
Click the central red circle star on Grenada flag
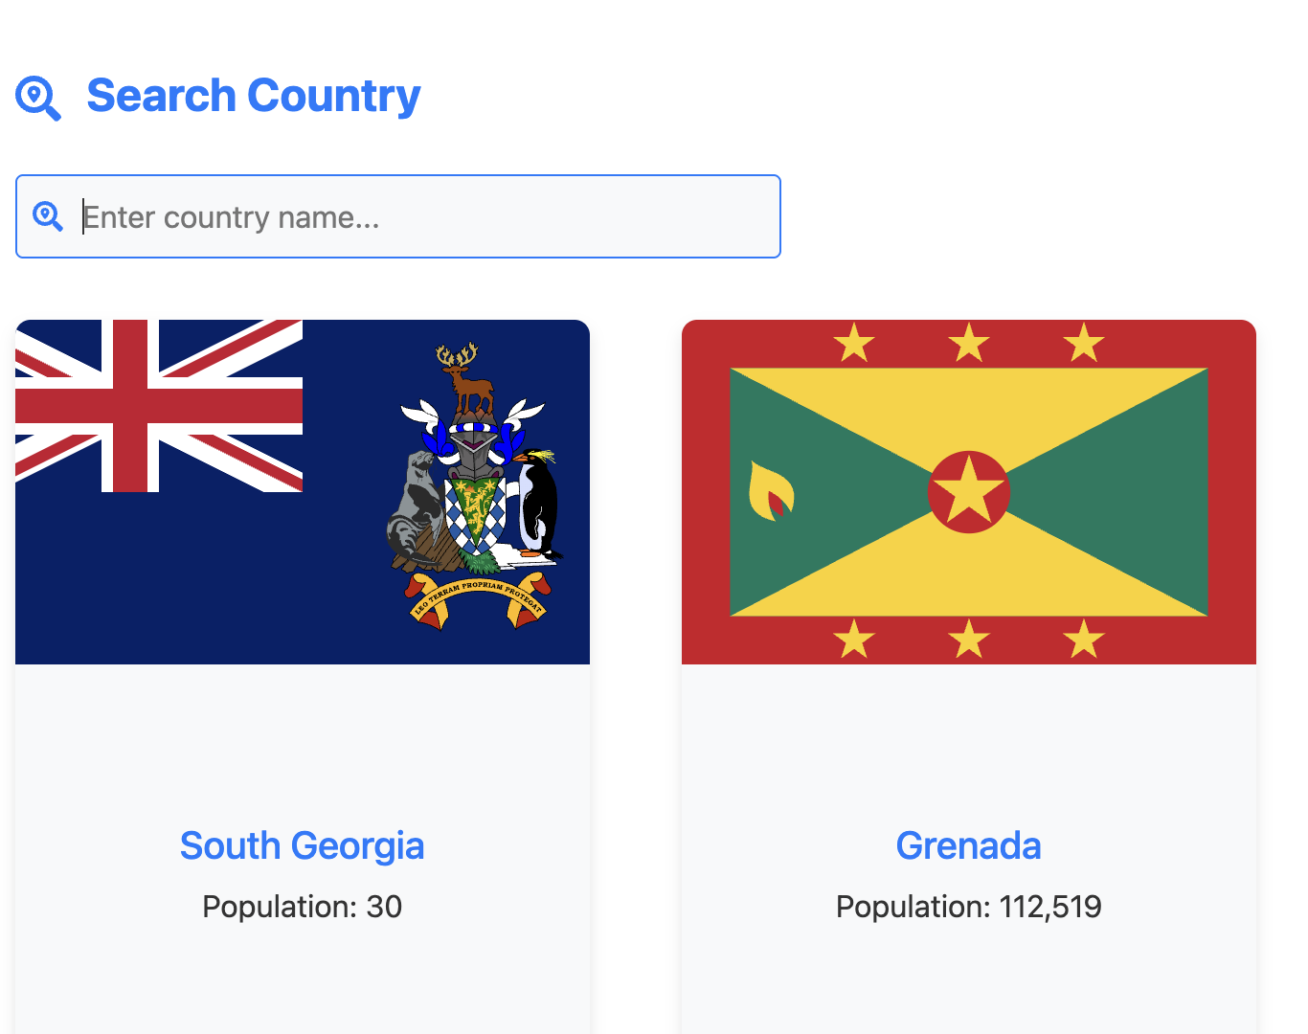coord(968,492)
